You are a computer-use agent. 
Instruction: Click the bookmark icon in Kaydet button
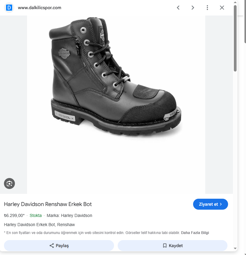165,246
